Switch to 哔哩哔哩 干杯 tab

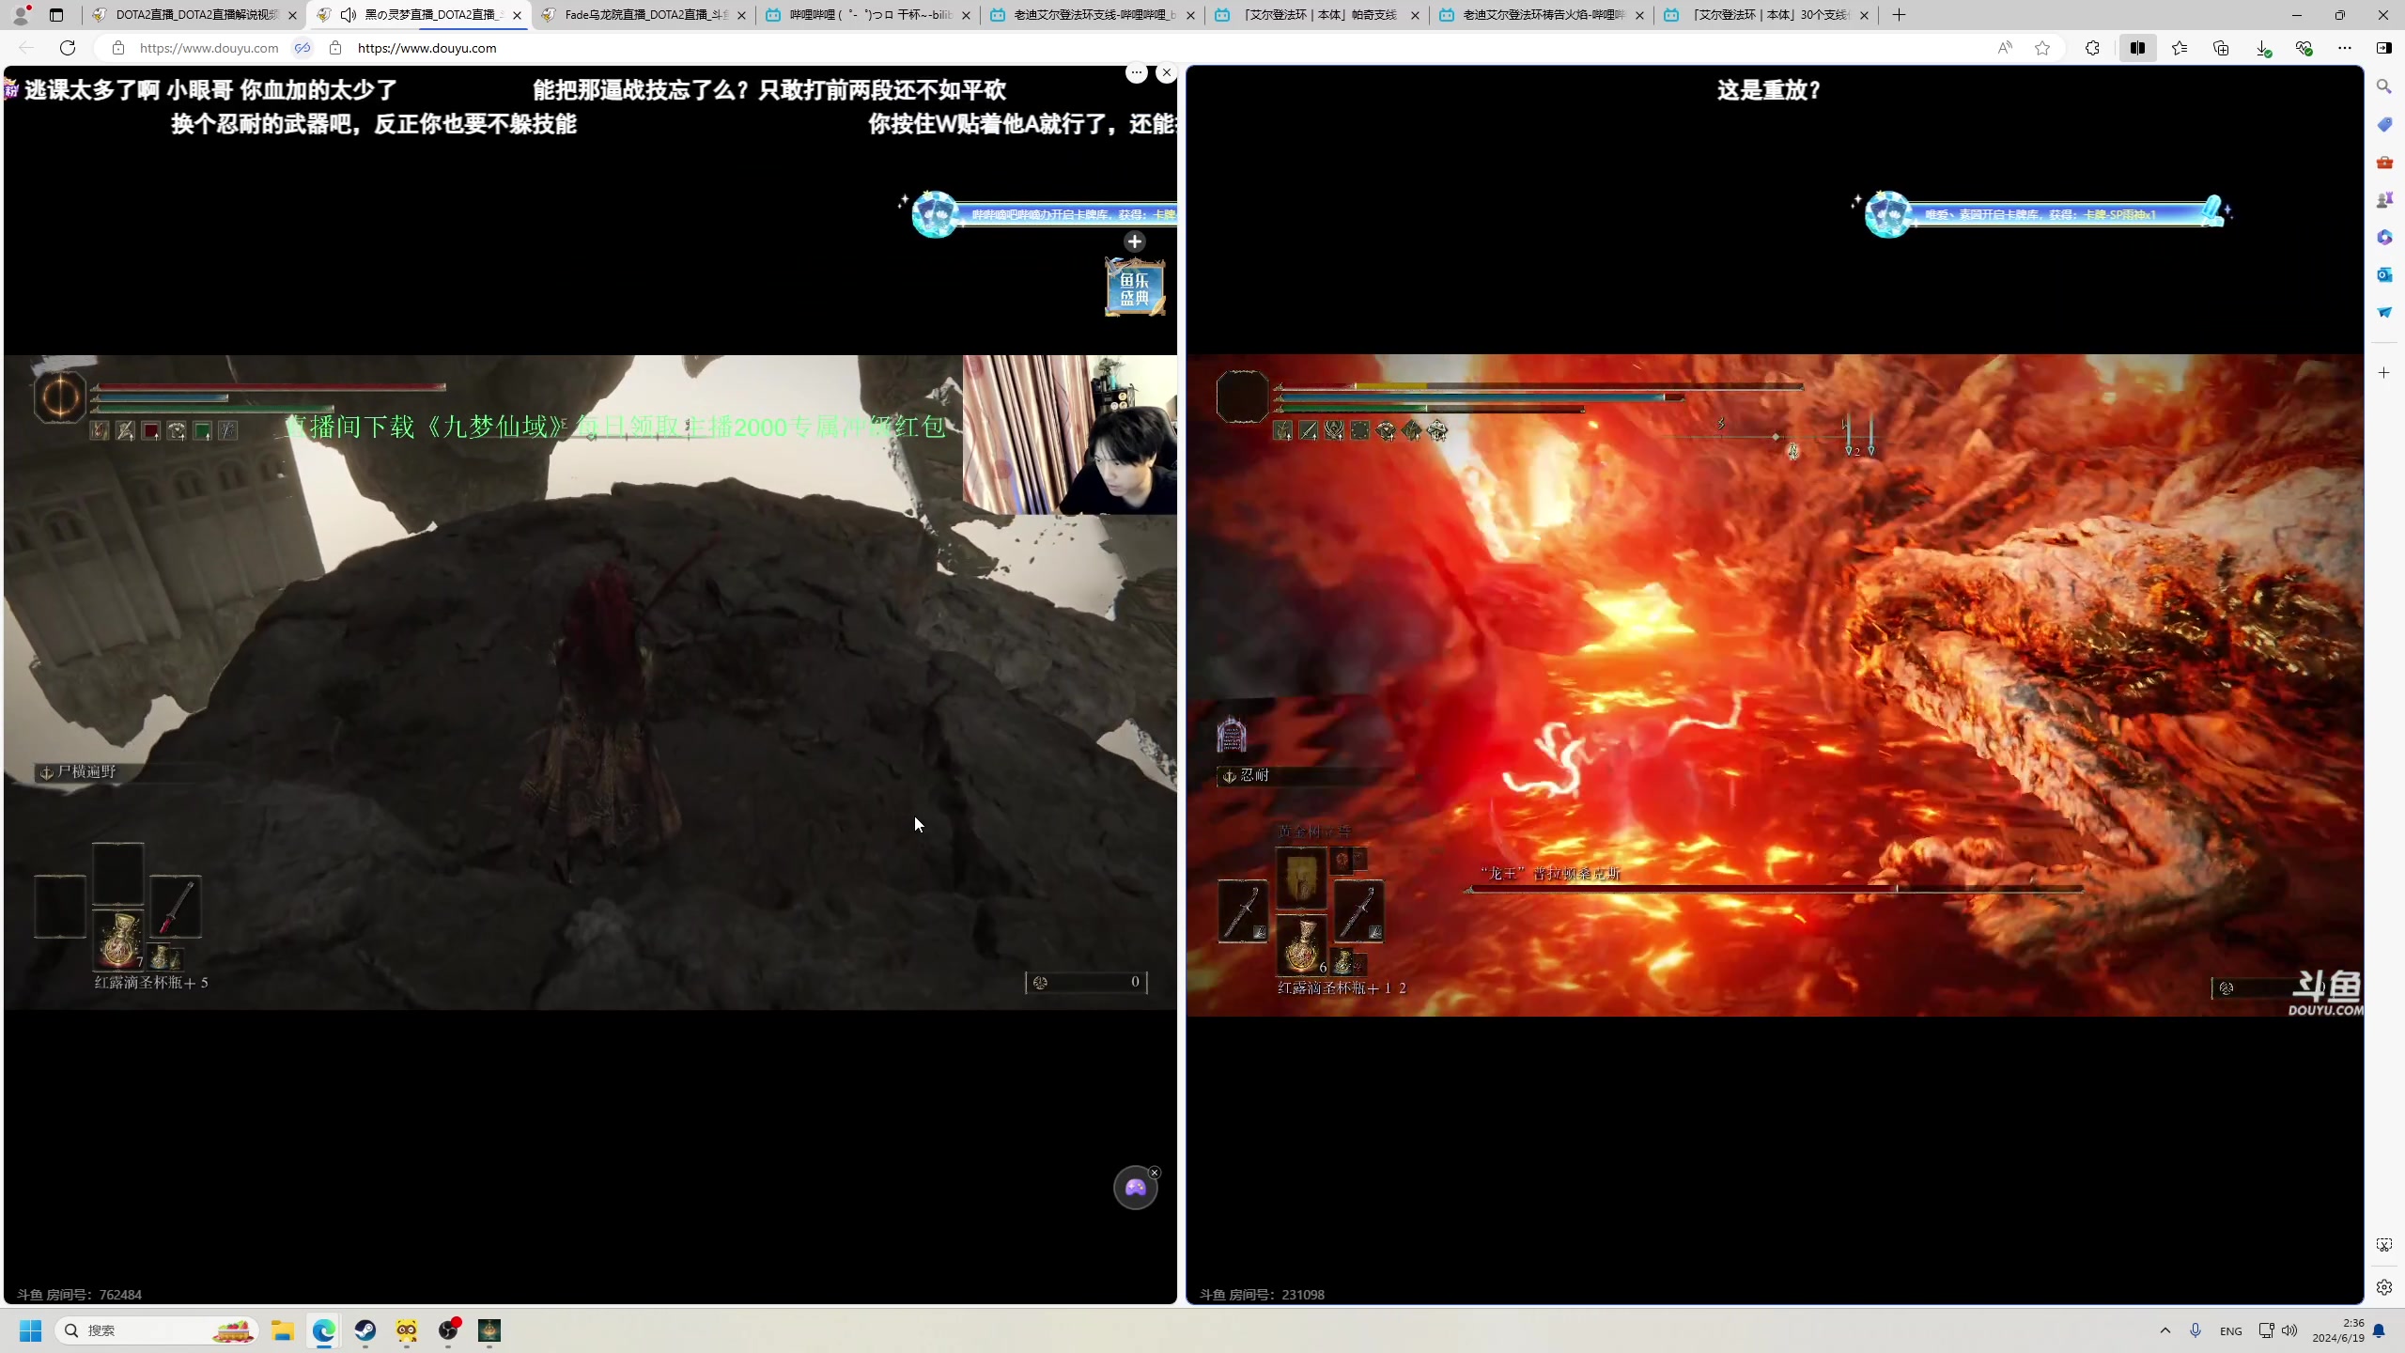click(869, 15)
